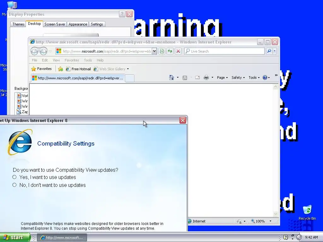Select the microsoft.com browser tab
The width and height of the screenshot is (323, 242).
(78, 78)
